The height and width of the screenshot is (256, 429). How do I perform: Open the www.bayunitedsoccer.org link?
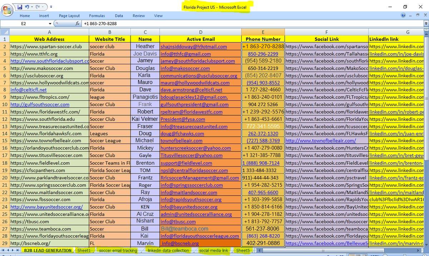(46, 207)
